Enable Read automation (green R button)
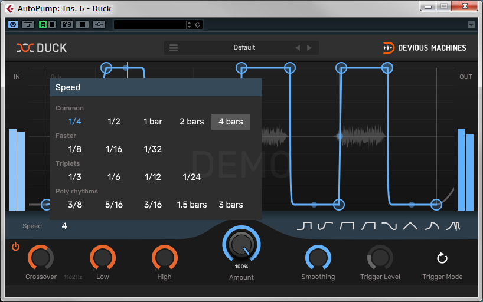The image size is (483, 302). tap(43, 25)
